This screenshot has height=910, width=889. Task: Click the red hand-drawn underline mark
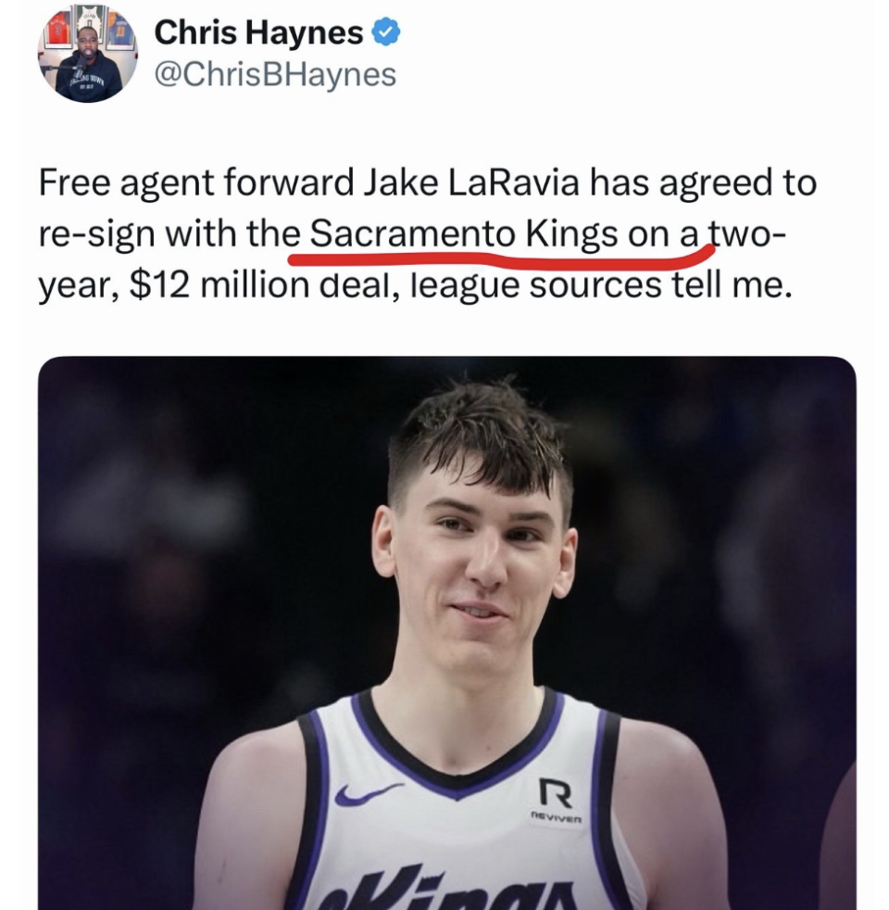pyautogui.click(x=502, y=257)
